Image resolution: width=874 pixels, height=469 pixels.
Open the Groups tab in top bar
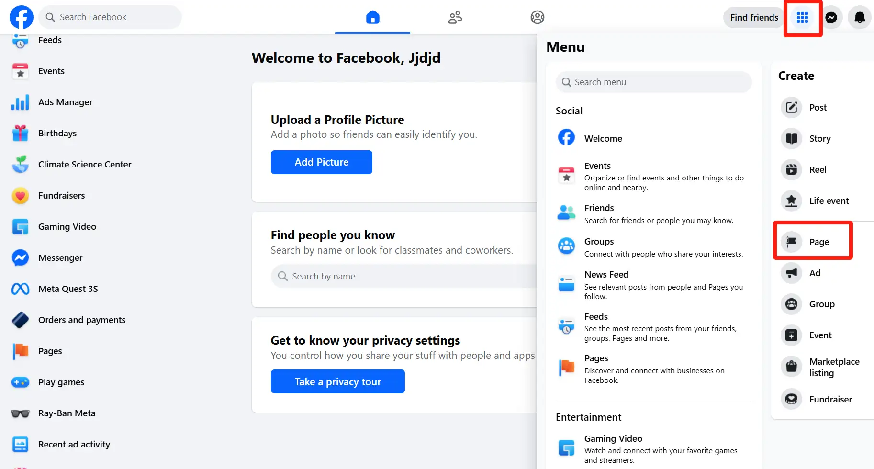(x=537, y=17)
